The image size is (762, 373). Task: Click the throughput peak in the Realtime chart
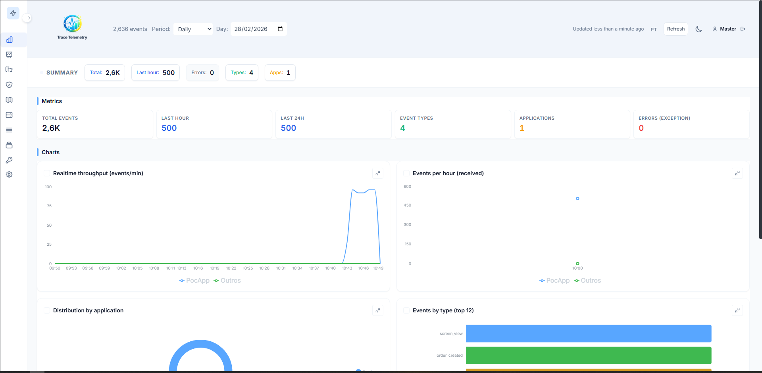[x=364, y=191]
